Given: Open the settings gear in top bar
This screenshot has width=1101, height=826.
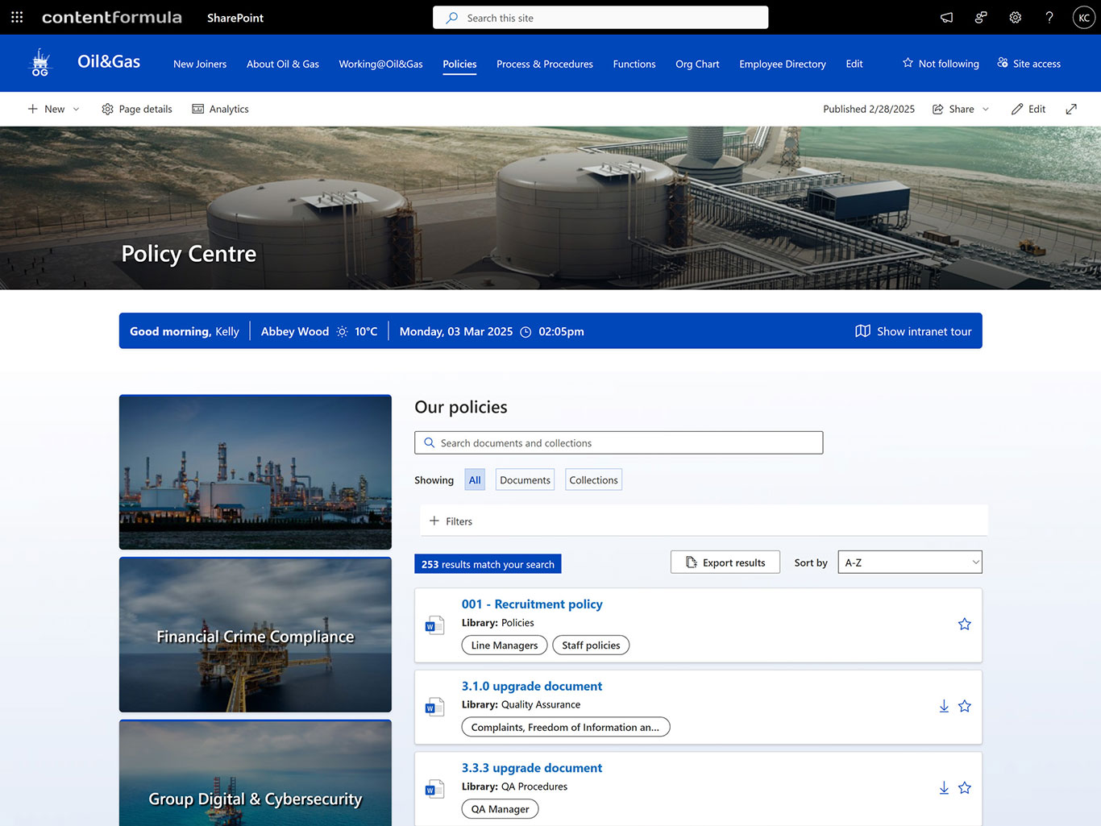Looking at the screenshot, I should tap(1015, 18).
